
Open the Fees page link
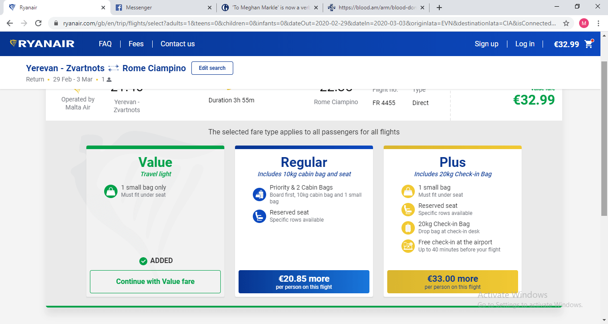(x=136, y=44)
